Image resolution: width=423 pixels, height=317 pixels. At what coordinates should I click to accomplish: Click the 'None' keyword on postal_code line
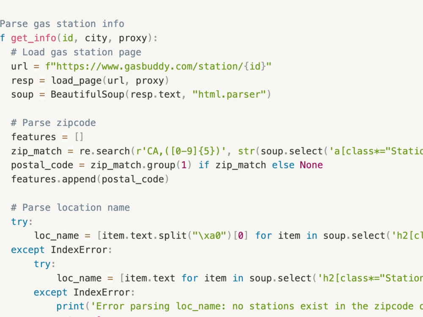coord(311,165)
